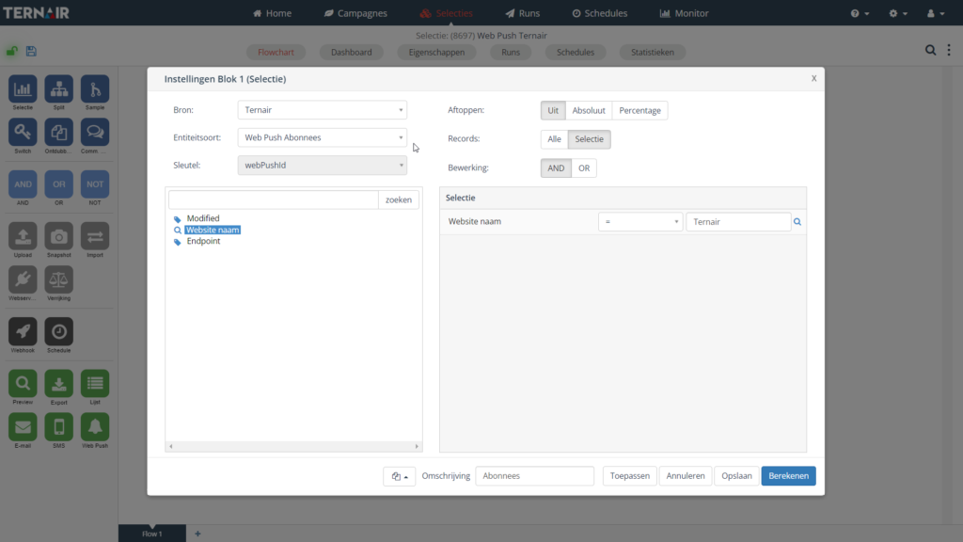The width and height of the screenshot is (963, 542).
Task: Open the Entiteitsoort dropdown
Action: click(322, 137)
